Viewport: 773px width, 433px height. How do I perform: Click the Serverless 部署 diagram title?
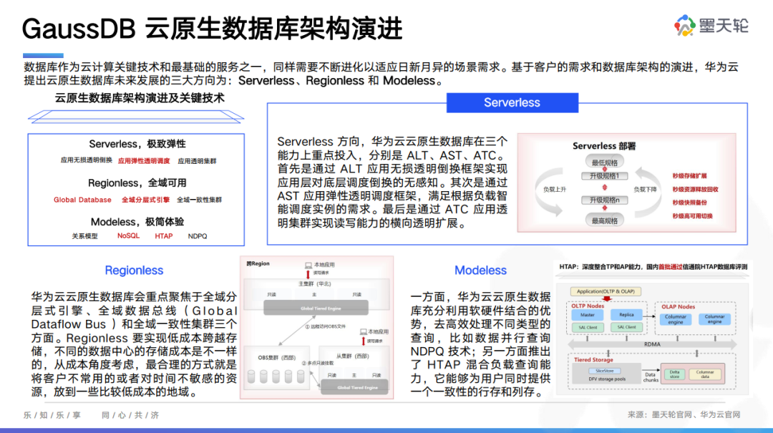[x=604, y=146]
